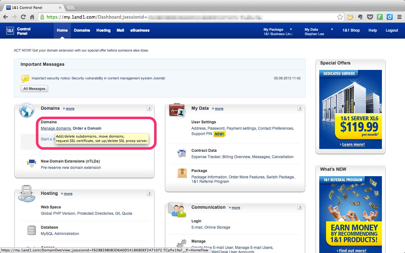Screen dimensions: 405x253
Task: Open help for the Domains panel
Action: (x=149, y=108)
